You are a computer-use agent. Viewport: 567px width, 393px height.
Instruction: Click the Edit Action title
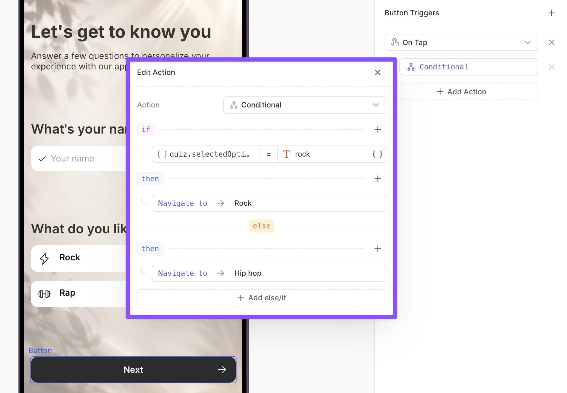(156, 72)
